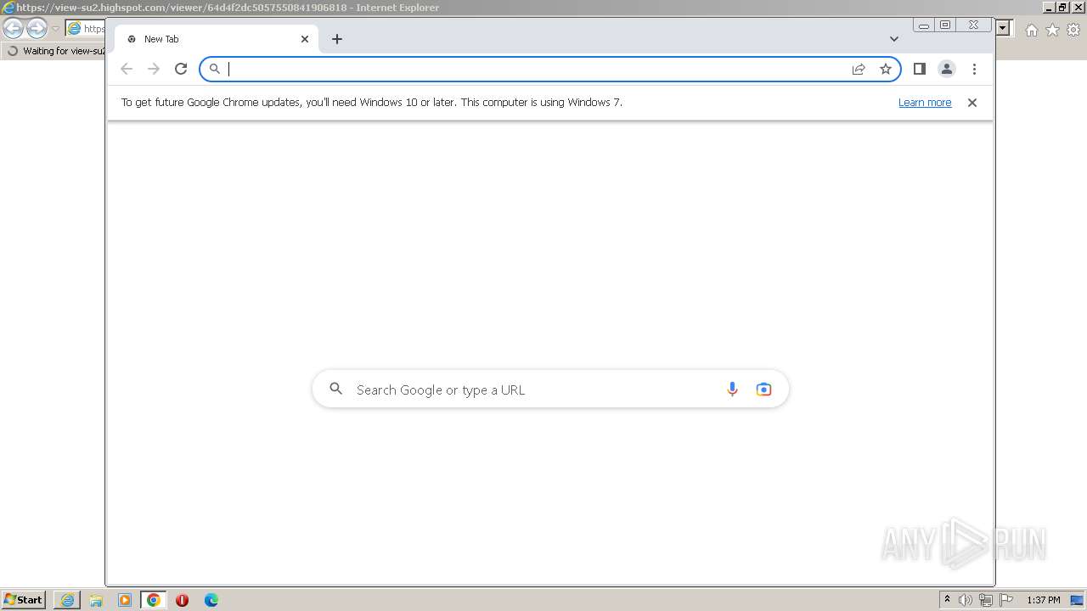Open the volume speaker tray icon
This screenshot has height=611, width=1087.
tap(966, 600)
